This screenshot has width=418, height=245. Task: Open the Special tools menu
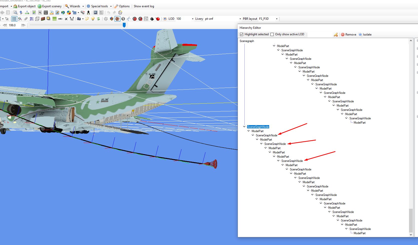99,6
